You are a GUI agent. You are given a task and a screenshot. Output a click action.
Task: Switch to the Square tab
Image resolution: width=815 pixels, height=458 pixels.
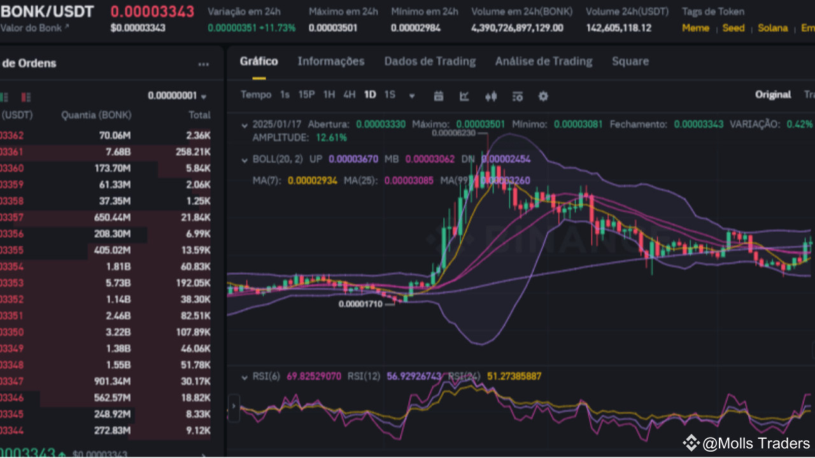point(630,62)
